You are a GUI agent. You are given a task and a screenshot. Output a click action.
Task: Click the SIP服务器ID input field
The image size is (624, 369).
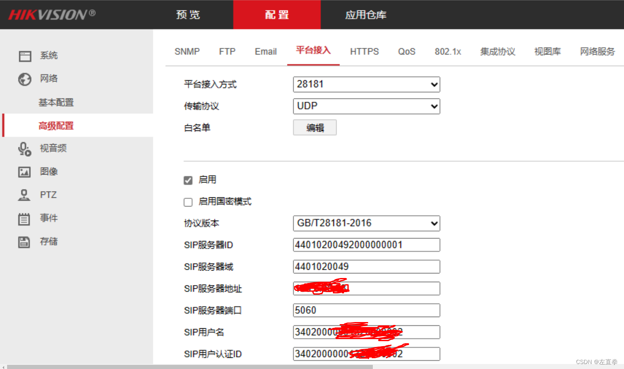pyautogui.click(x=367, y=245)
